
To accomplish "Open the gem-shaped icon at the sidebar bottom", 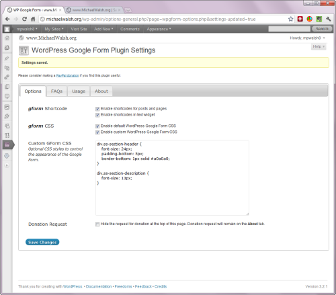I will tap(7, 156).
